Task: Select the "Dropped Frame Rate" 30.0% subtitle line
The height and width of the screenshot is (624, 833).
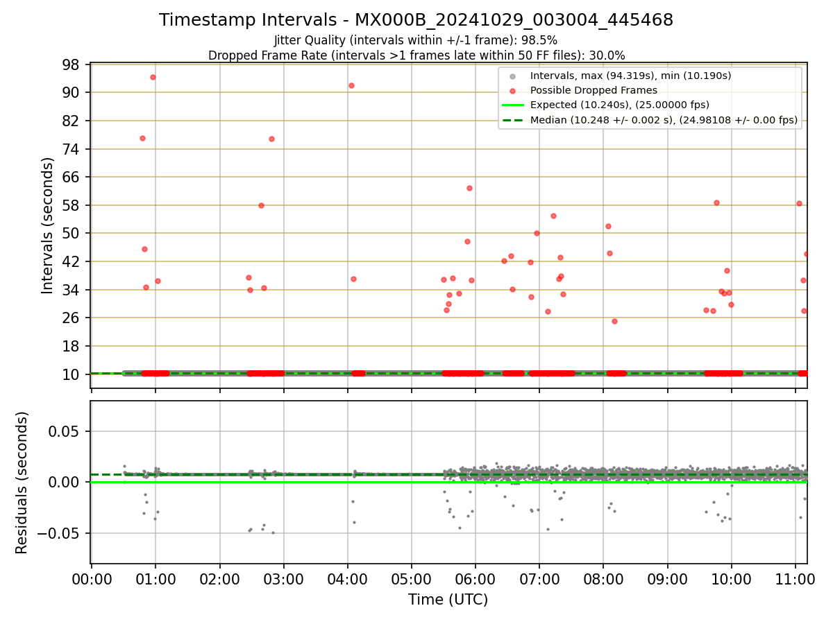Action: coord(416,55)
